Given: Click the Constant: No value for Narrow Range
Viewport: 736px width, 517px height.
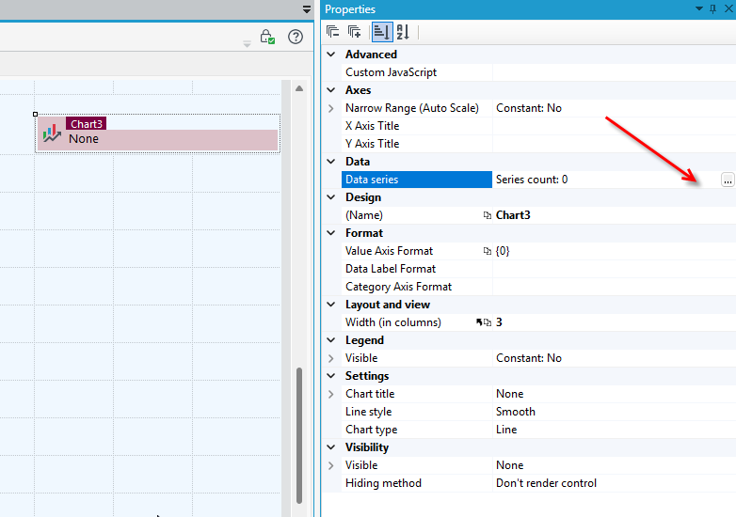Looking at the screenshot, I should click(529, 108).
